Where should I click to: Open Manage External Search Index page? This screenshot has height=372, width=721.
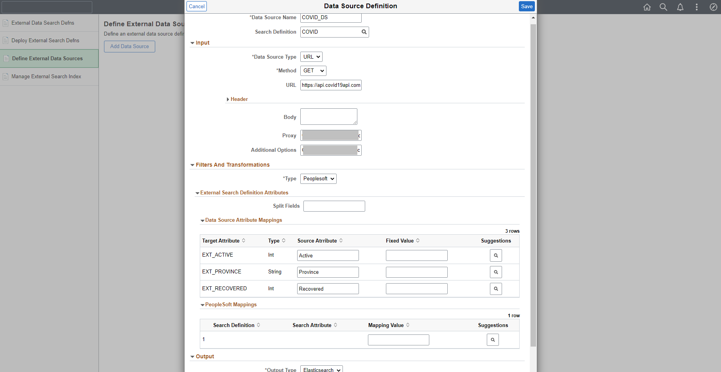pos(46,77)
